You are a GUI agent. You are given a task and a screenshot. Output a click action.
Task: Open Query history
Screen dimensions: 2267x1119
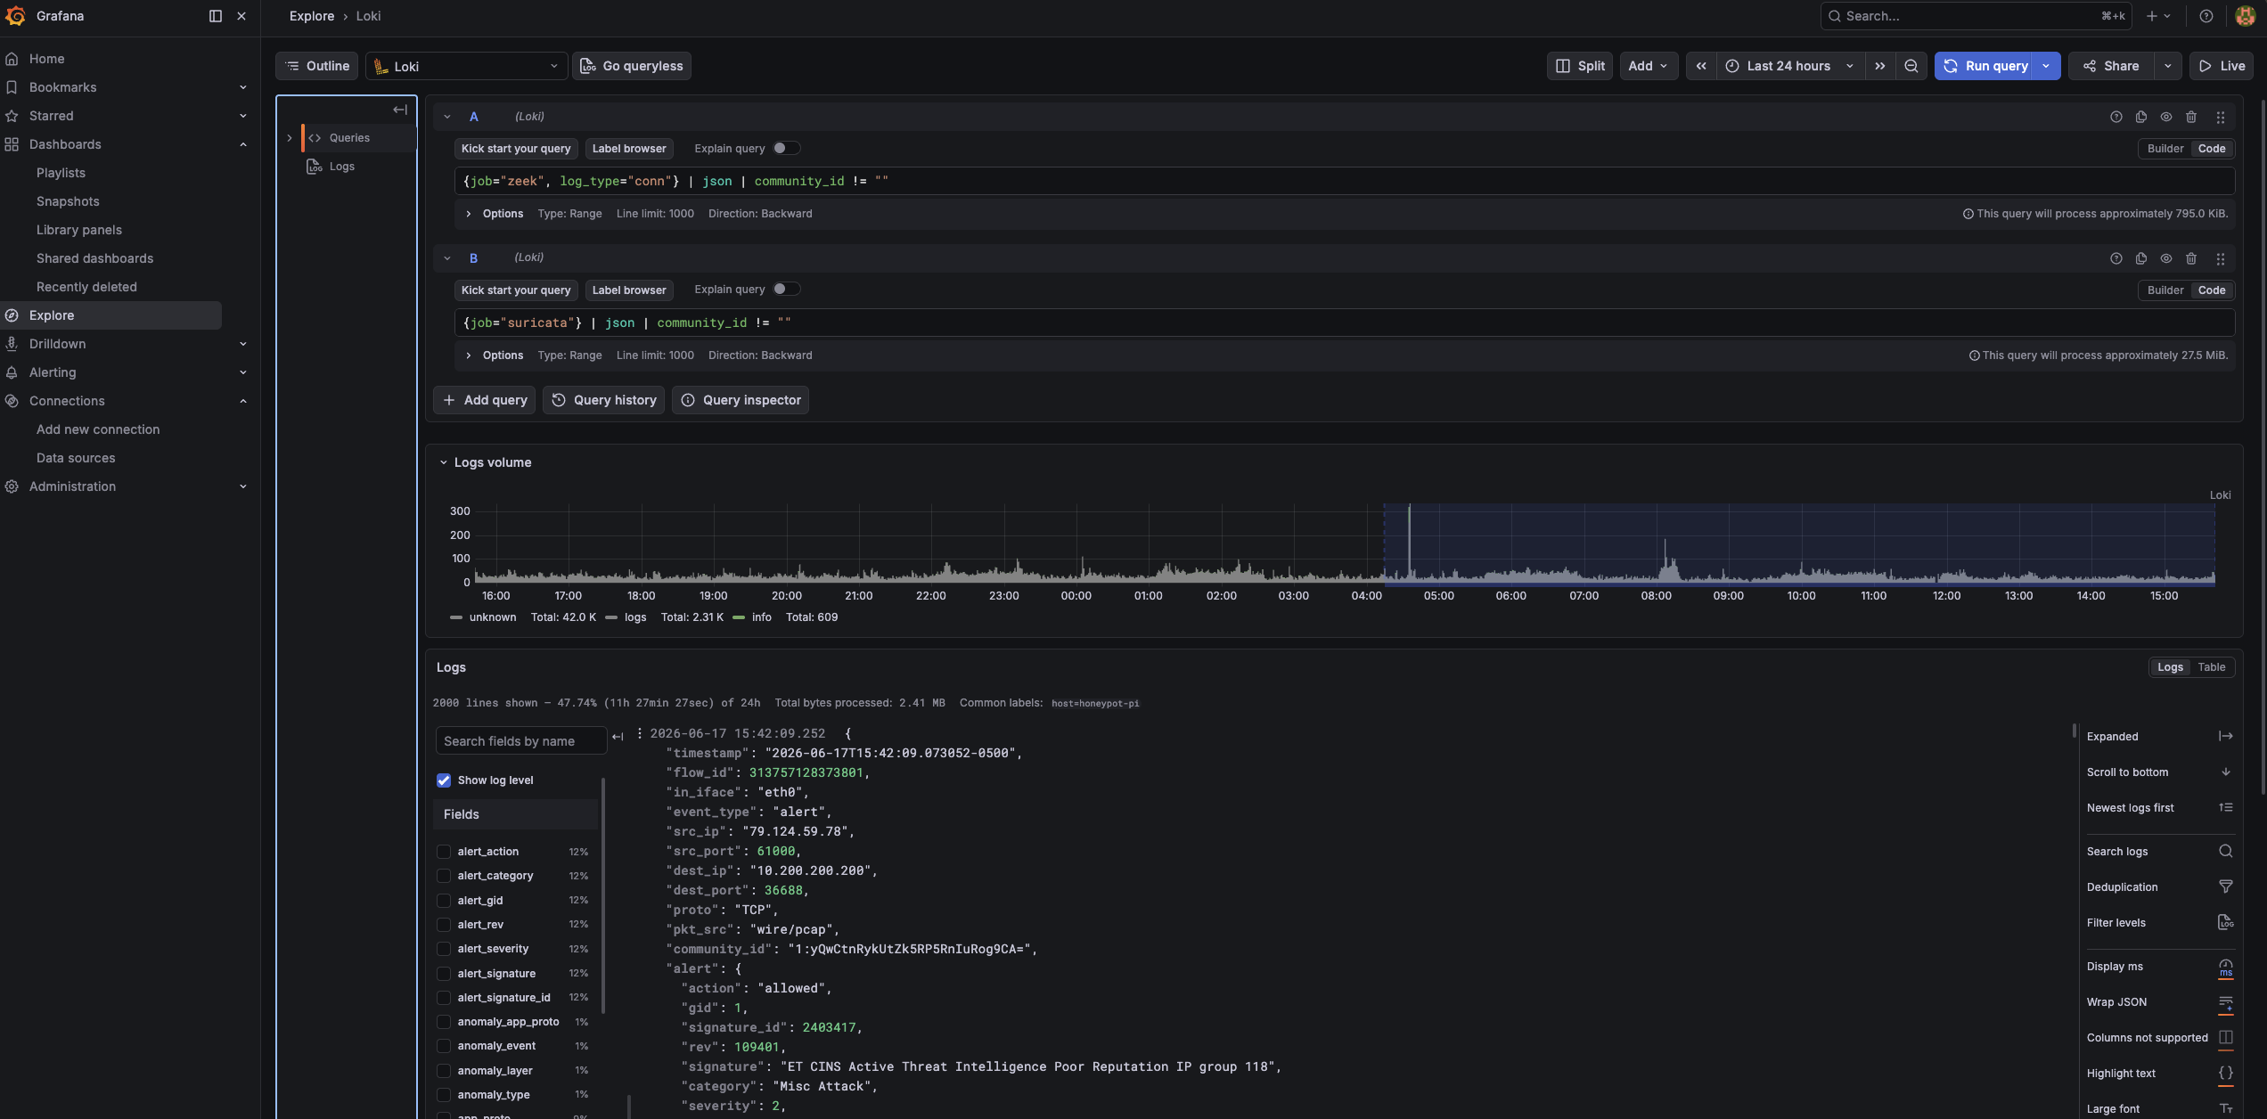click(x=603, y=400)
